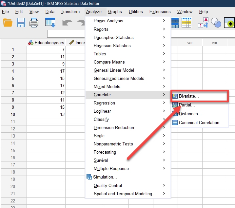The height and width of the screenshot is (208, 235).
Task: Click the Canonical Correlation plus icon
Action: 175,123
